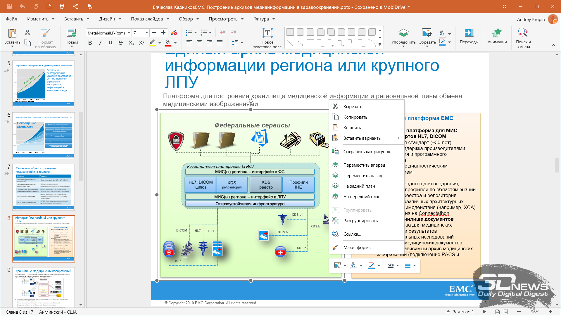Choose Макет формы... in context menu
The image size is (561, 316).
pos(367,248)
